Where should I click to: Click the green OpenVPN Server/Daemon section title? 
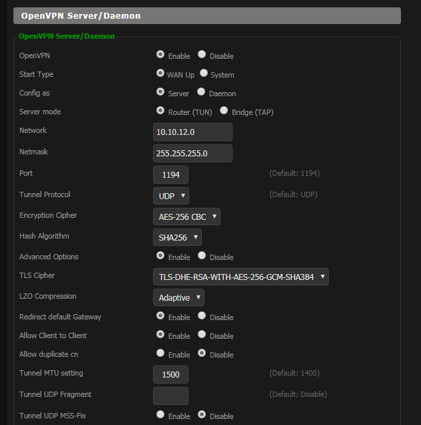click(x=67, y=36)
